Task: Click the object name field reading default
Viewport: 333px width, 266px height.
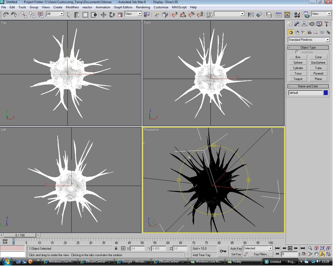Action: (x=305, y=93)
